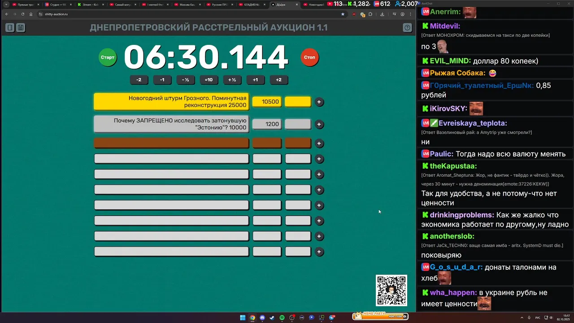Click the timer display 06:30.144
The height and width of the screenshot is (323, 574).
[x=206, y=57]
